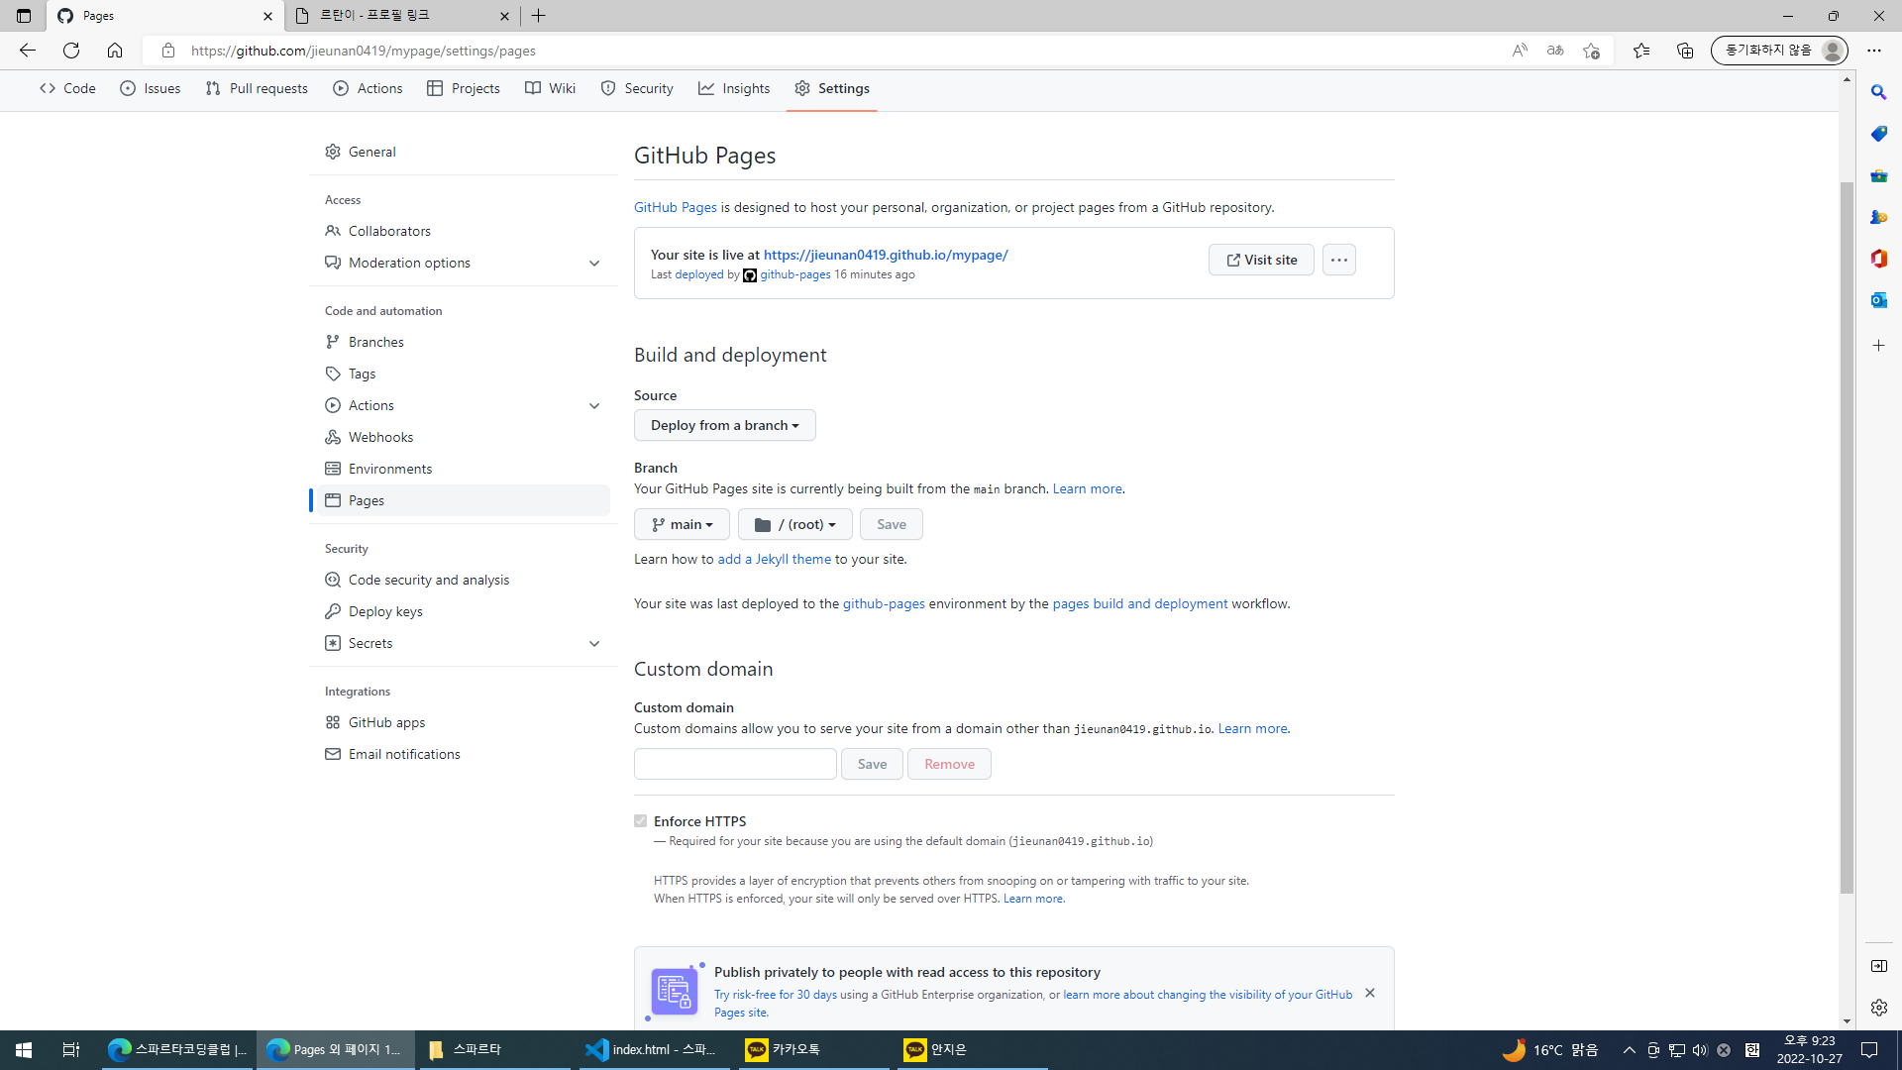
Task: Open Email notifications settings
Action: (464, 754)
